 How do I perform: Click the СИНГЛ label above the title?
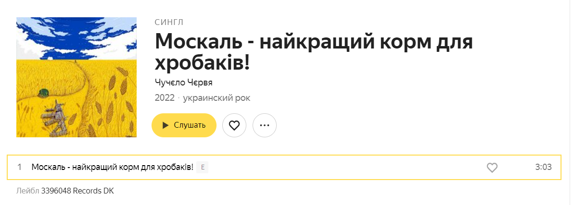point(169,22)
